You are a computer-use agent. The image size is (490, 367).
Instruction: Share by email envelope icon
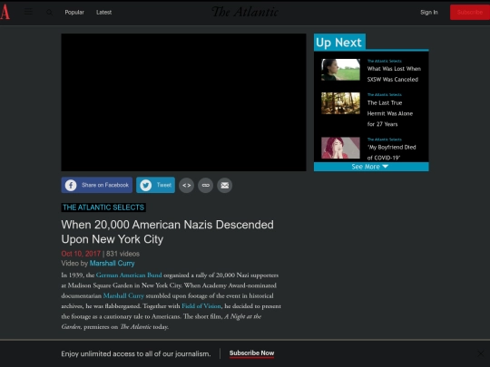225,186
